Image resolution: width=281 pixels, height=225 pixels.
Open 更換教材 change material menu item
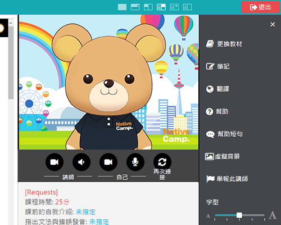click(224, 44)
